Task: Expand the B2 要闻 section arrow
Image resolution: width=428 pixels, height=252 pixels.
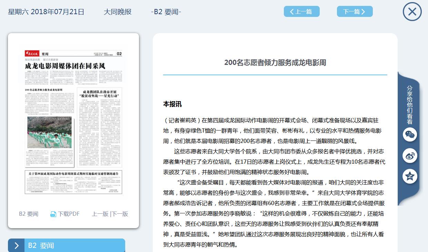Action: tap(16, 245)
